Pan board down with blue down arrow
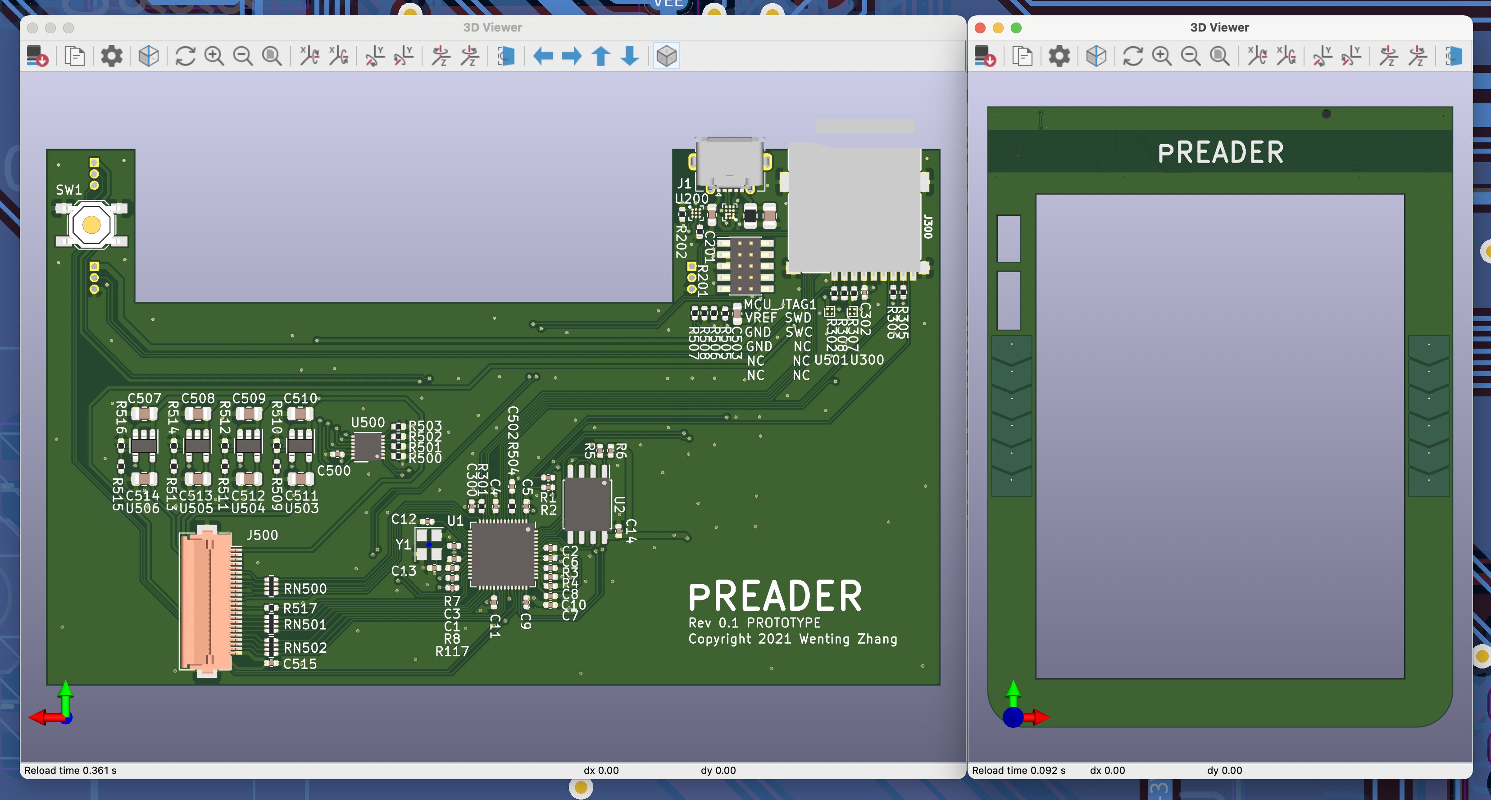Image resolution: width=1491 pixels, height=800 pixels. click(630, 56)
